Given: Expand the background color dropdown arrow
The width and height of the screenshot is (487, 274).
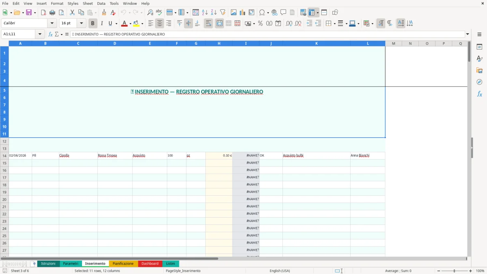Looking at the screenshot, I should 142,24.
